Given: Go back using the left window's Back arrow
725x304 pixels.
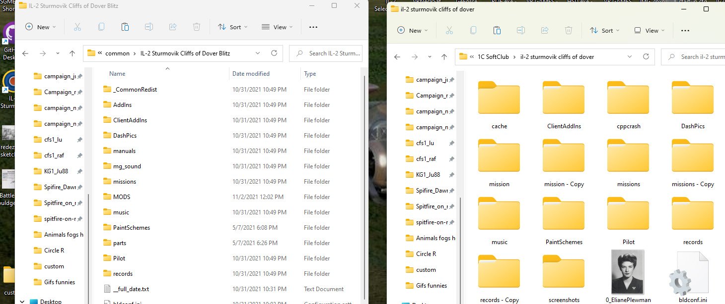Looking at the screenshot, I should pos(25,53).
